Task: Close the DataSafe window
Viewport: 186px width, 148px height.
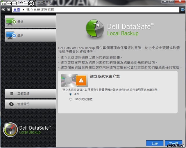Action: tap(180, 1)
